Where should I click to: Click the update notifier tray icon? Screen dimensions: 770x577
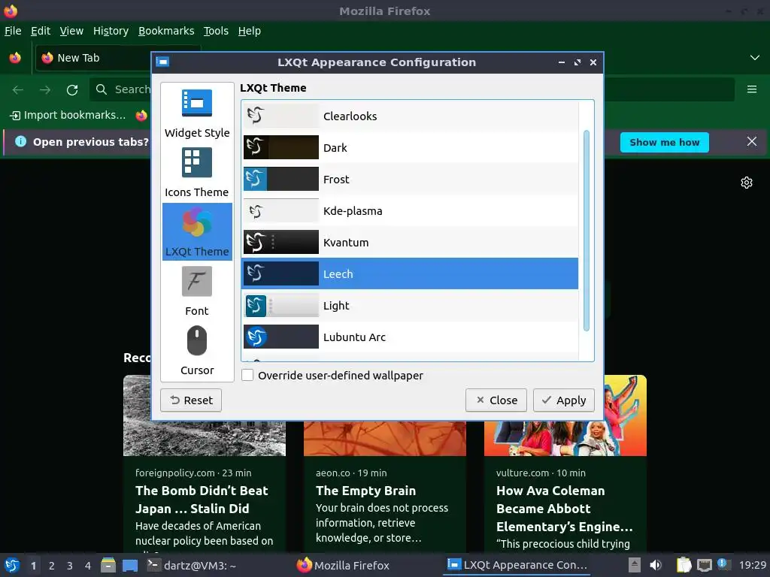(723, 564)
